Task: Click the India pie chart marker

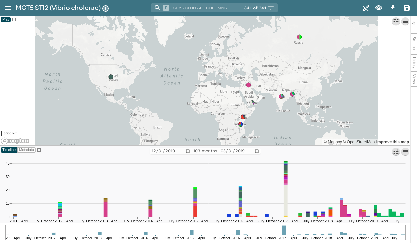Action: (x=281, y=96)
